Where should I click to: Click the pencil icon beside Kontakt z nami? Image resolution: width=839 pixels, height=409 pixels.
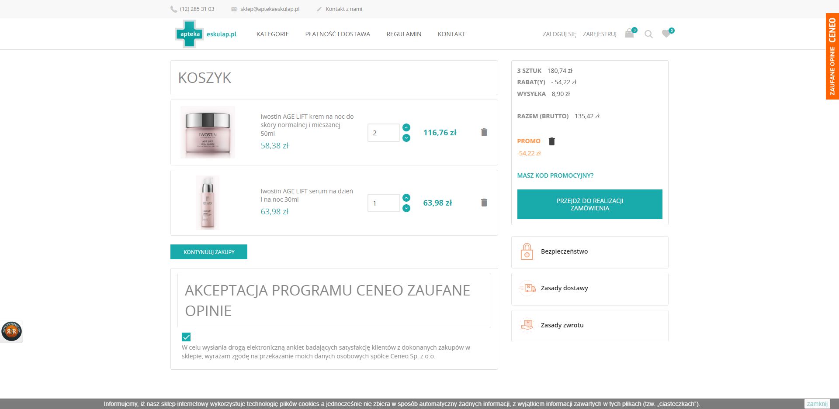(x=319, y=9)
